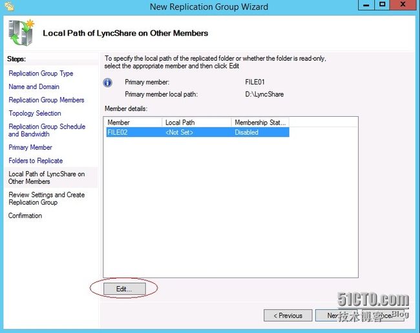The image size is (420, 333).
Task: Select Local Path of LyncShare on Other Members step
Action: pyautogui.click(x=47, y=177)
